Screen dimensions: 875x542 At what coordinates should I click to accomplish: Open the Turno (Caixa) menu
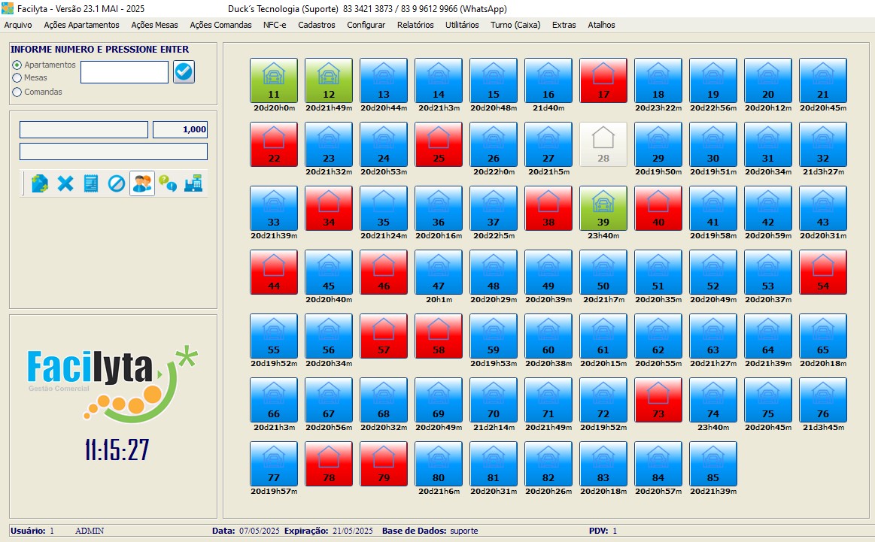coord(515,25)
